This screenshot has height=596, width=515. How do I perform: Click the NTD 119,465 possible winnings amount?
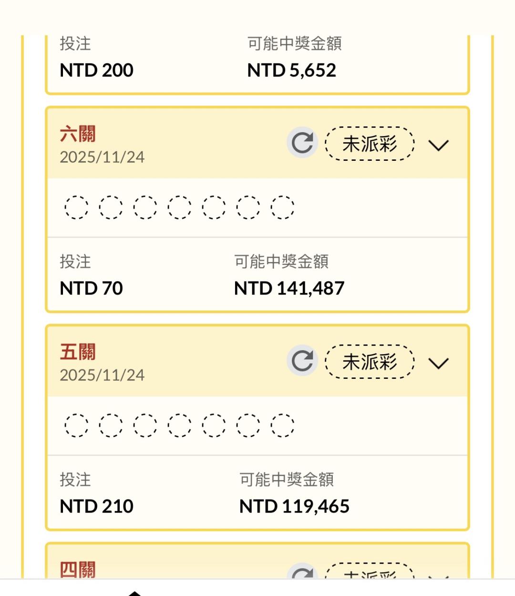[294, 506]
